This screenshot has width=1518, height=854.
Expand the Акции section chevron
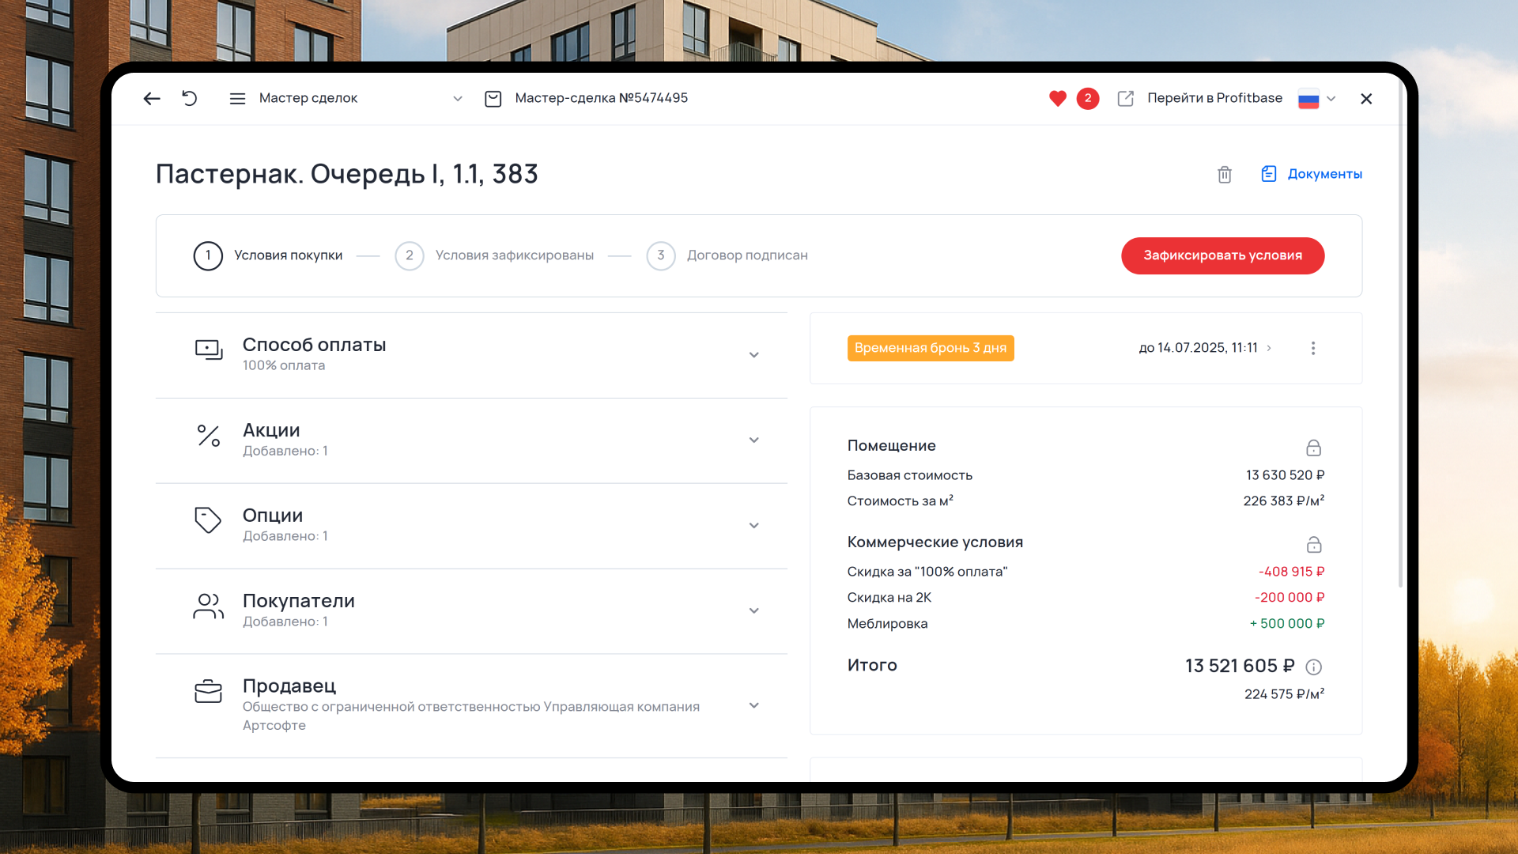coord(754,440)
